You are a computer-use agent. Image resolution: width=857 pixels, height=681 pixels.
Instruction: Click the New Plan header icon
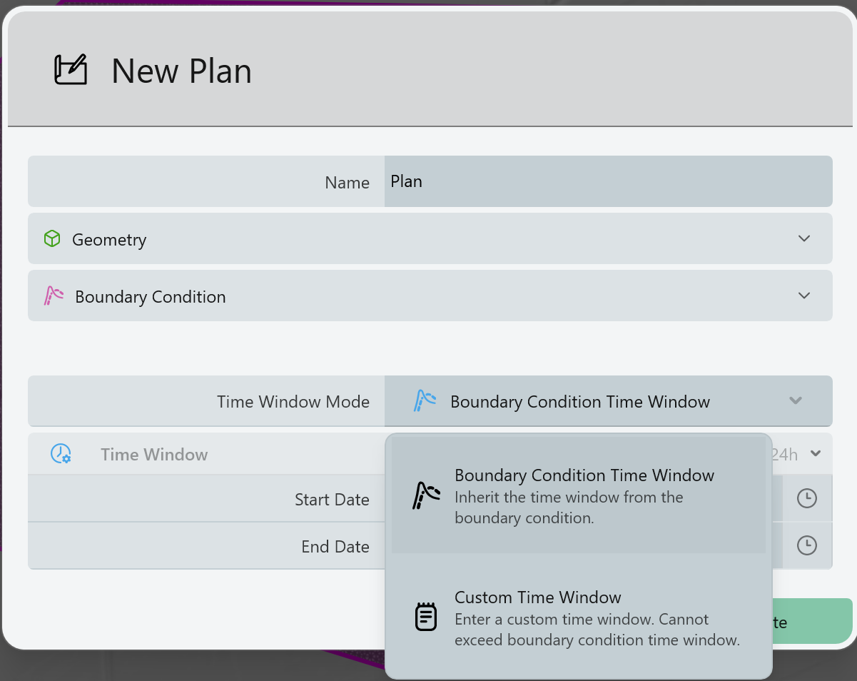tap(71, 70)
